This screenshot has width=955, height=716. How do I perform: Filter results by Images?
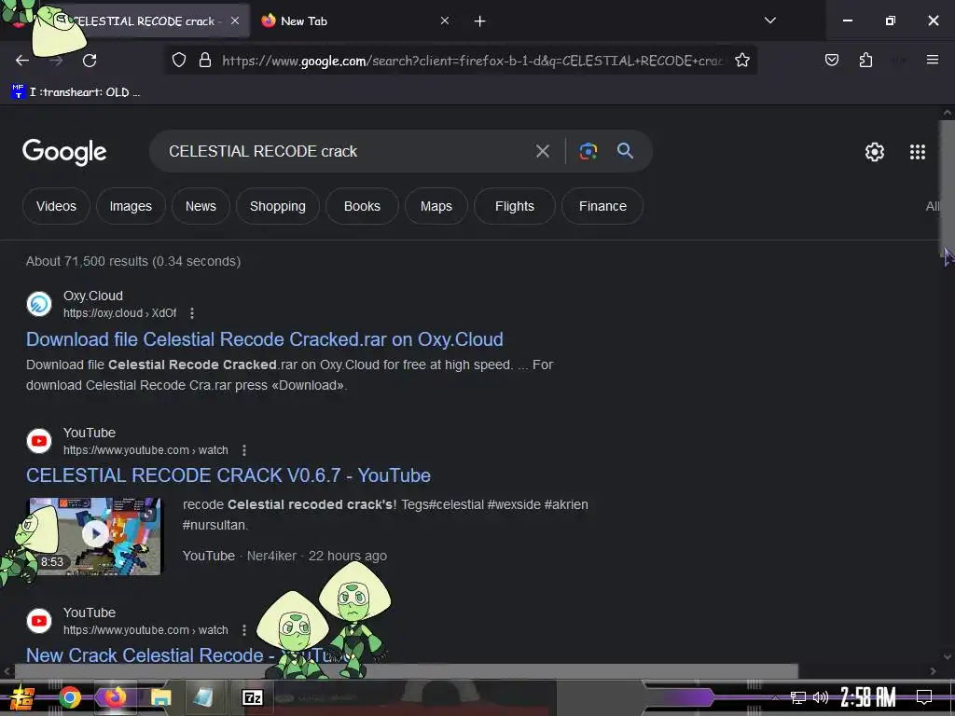[131, 206]
